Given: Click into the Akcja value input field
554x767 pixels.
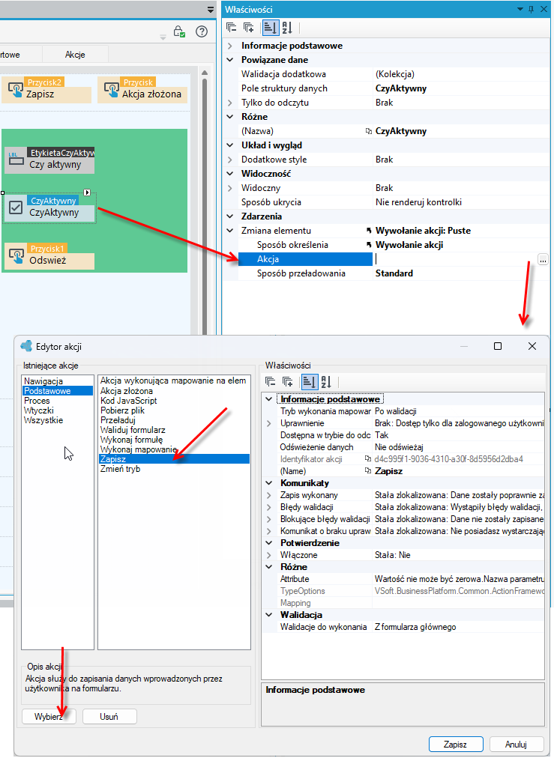Looking at the screenshot, I should tap(455, 259).
